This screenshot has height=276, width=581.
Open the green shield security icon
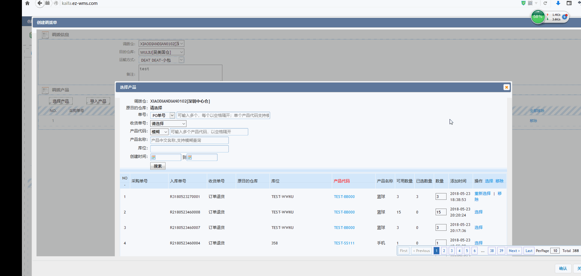tap(523, 3)
